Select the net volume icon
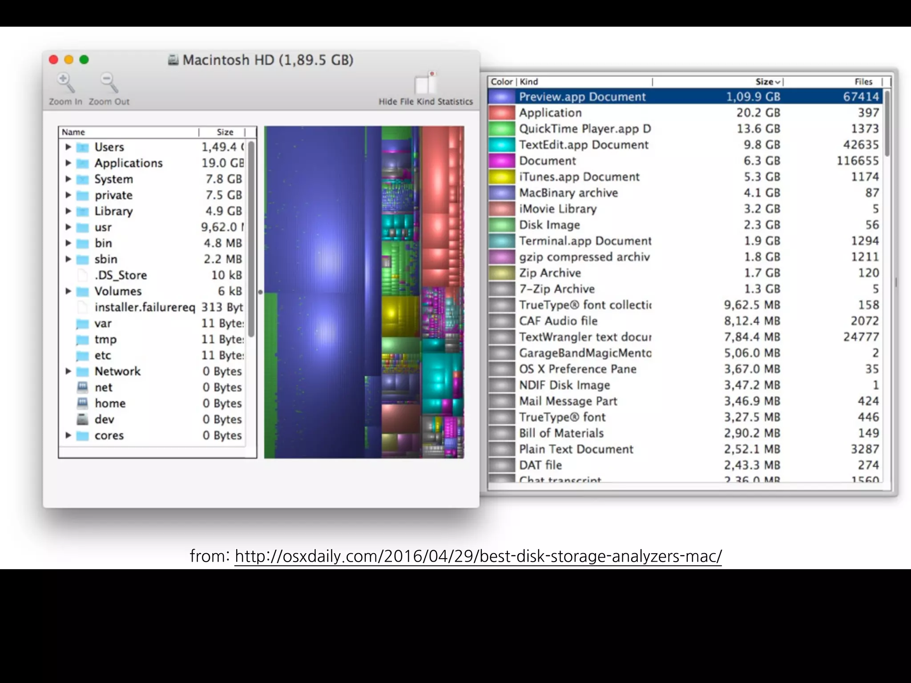 82,387
